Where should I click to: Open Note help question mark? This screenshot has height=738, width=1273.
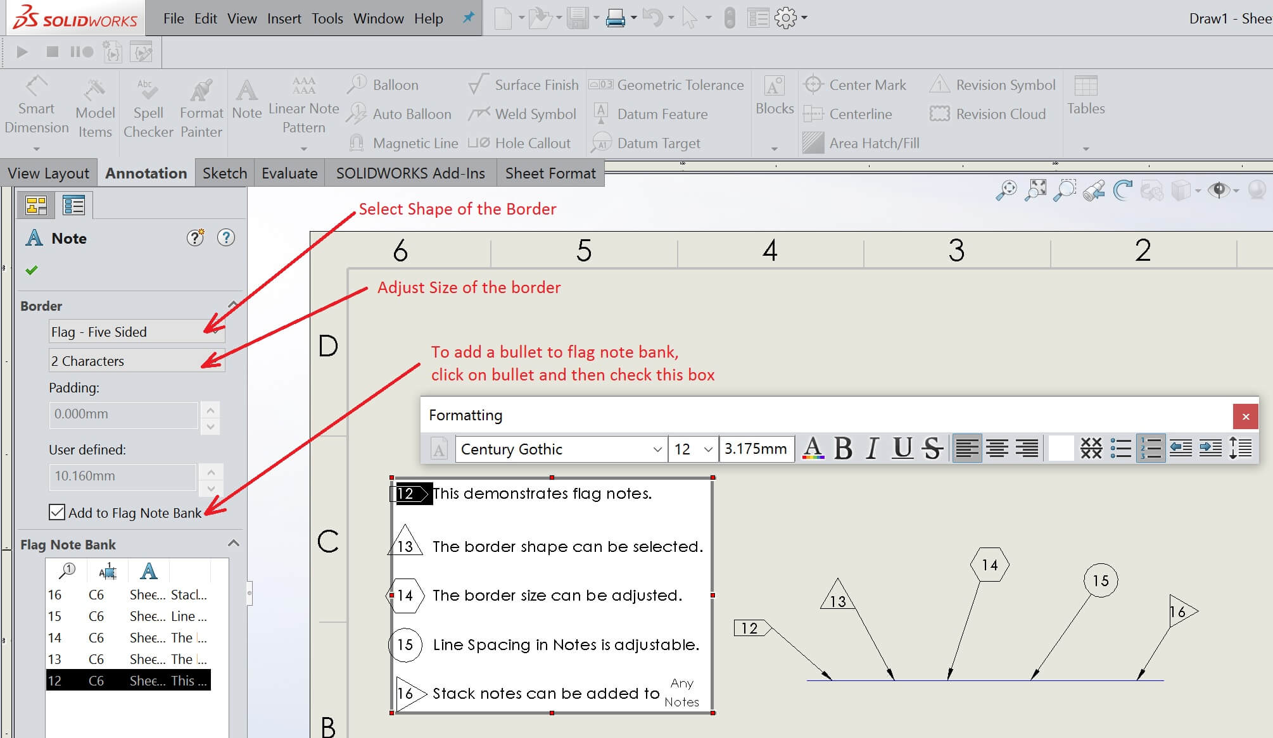(x=225, y=238)
